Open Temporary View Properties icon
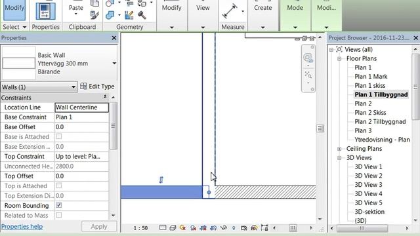420x236 pixels. point(243,227)
